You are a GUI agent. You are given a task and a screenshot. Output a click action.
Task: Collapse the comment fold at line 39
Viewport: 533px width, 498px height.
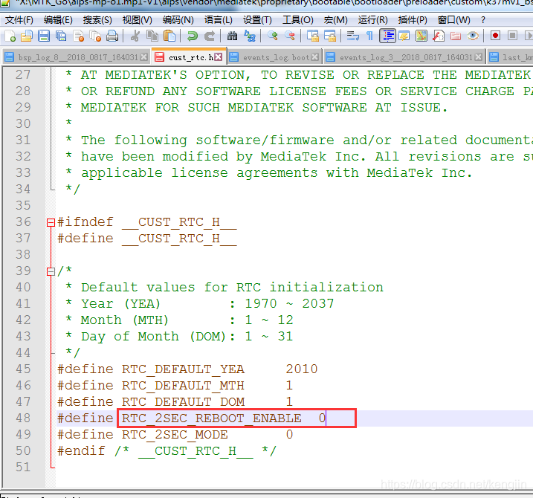point(51,271)
